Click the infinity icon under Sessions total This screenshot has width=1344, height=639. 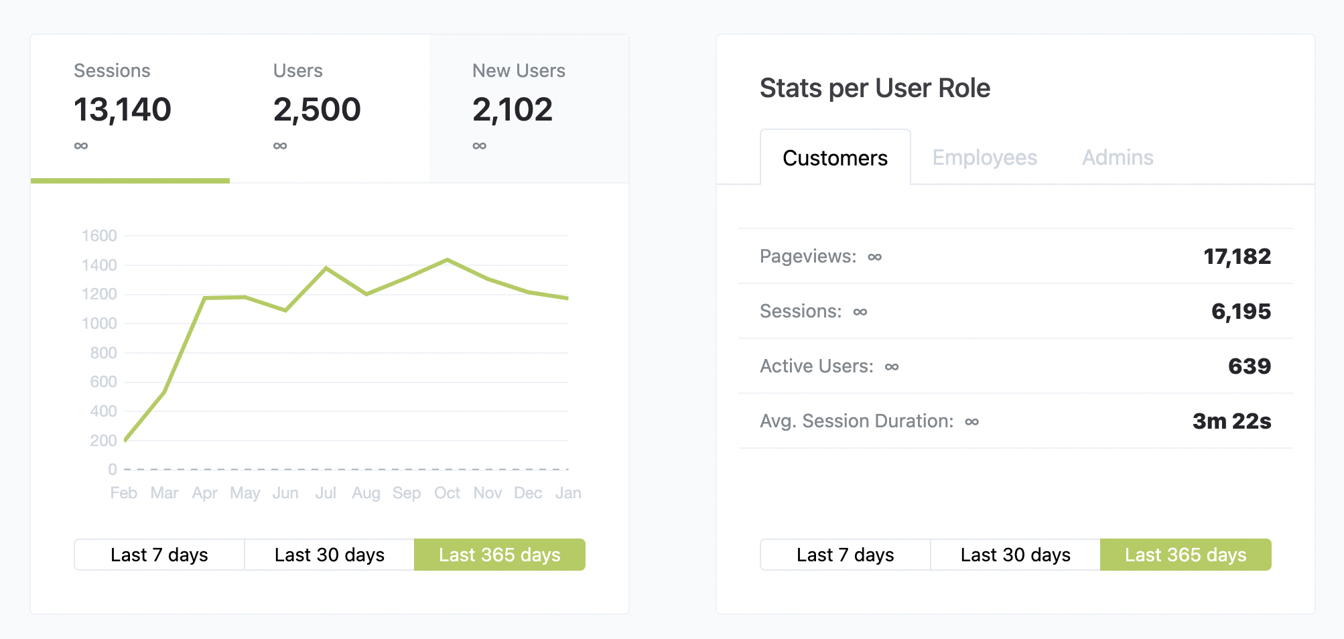pyautogui.click(x=81, y=146)
